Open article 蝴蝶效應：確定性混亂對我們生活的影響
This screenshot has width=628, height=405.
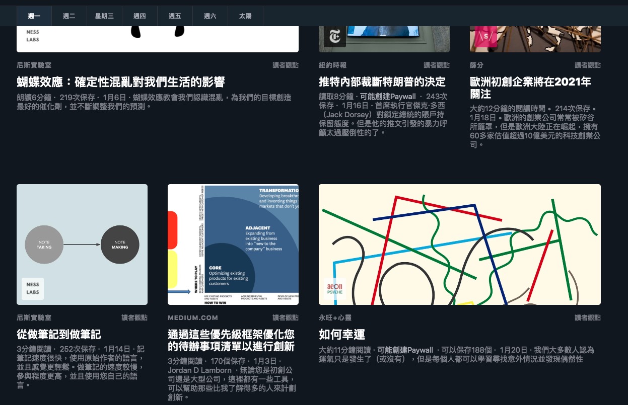[121, 82]
